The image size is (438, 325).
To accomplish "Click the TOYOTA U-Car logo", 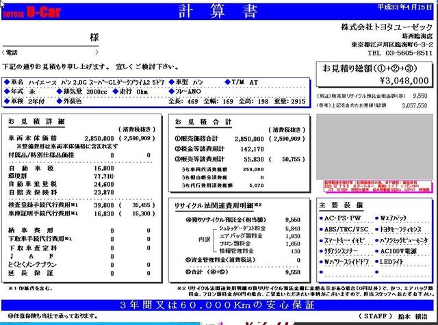I will (x=32, y=12).
